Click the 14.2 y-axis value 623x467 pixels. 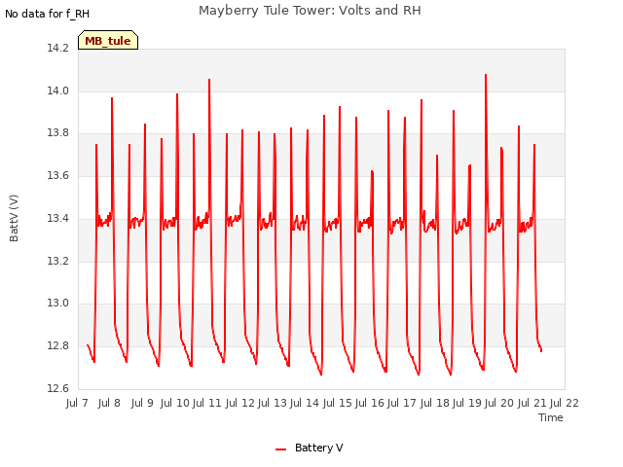click(x=58, y=49)
